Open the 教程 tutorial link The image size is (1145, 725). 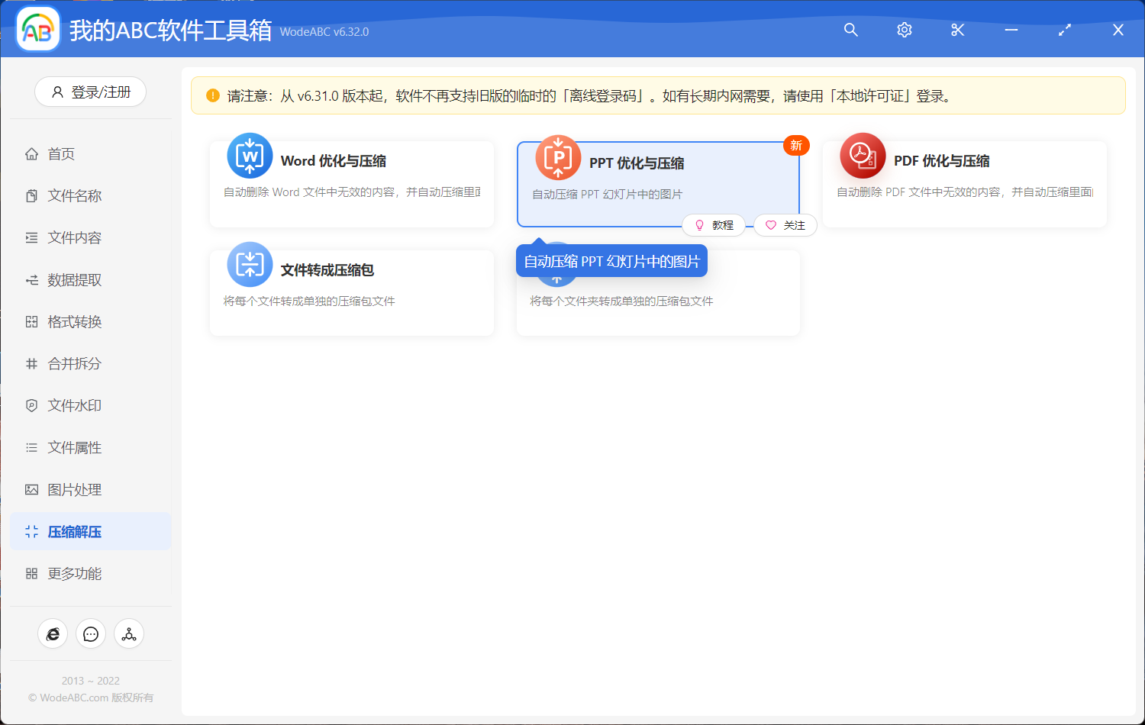click(714, 225)
